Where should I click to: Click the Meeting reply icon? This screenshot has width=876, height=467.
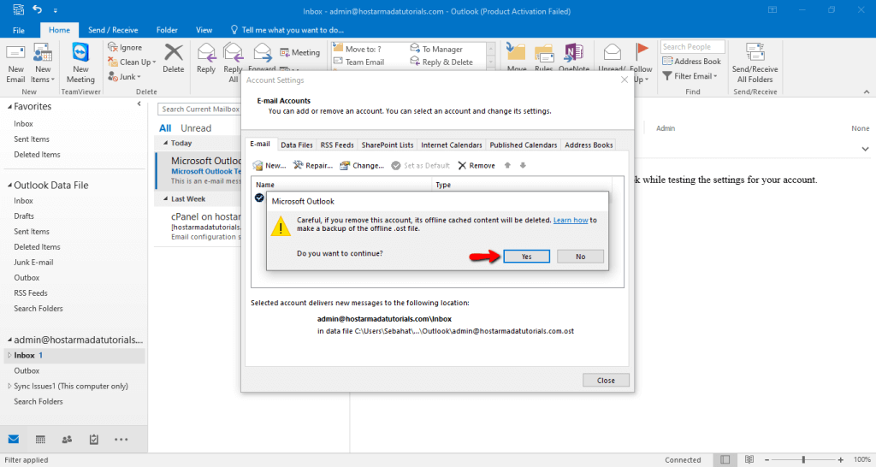284,52
